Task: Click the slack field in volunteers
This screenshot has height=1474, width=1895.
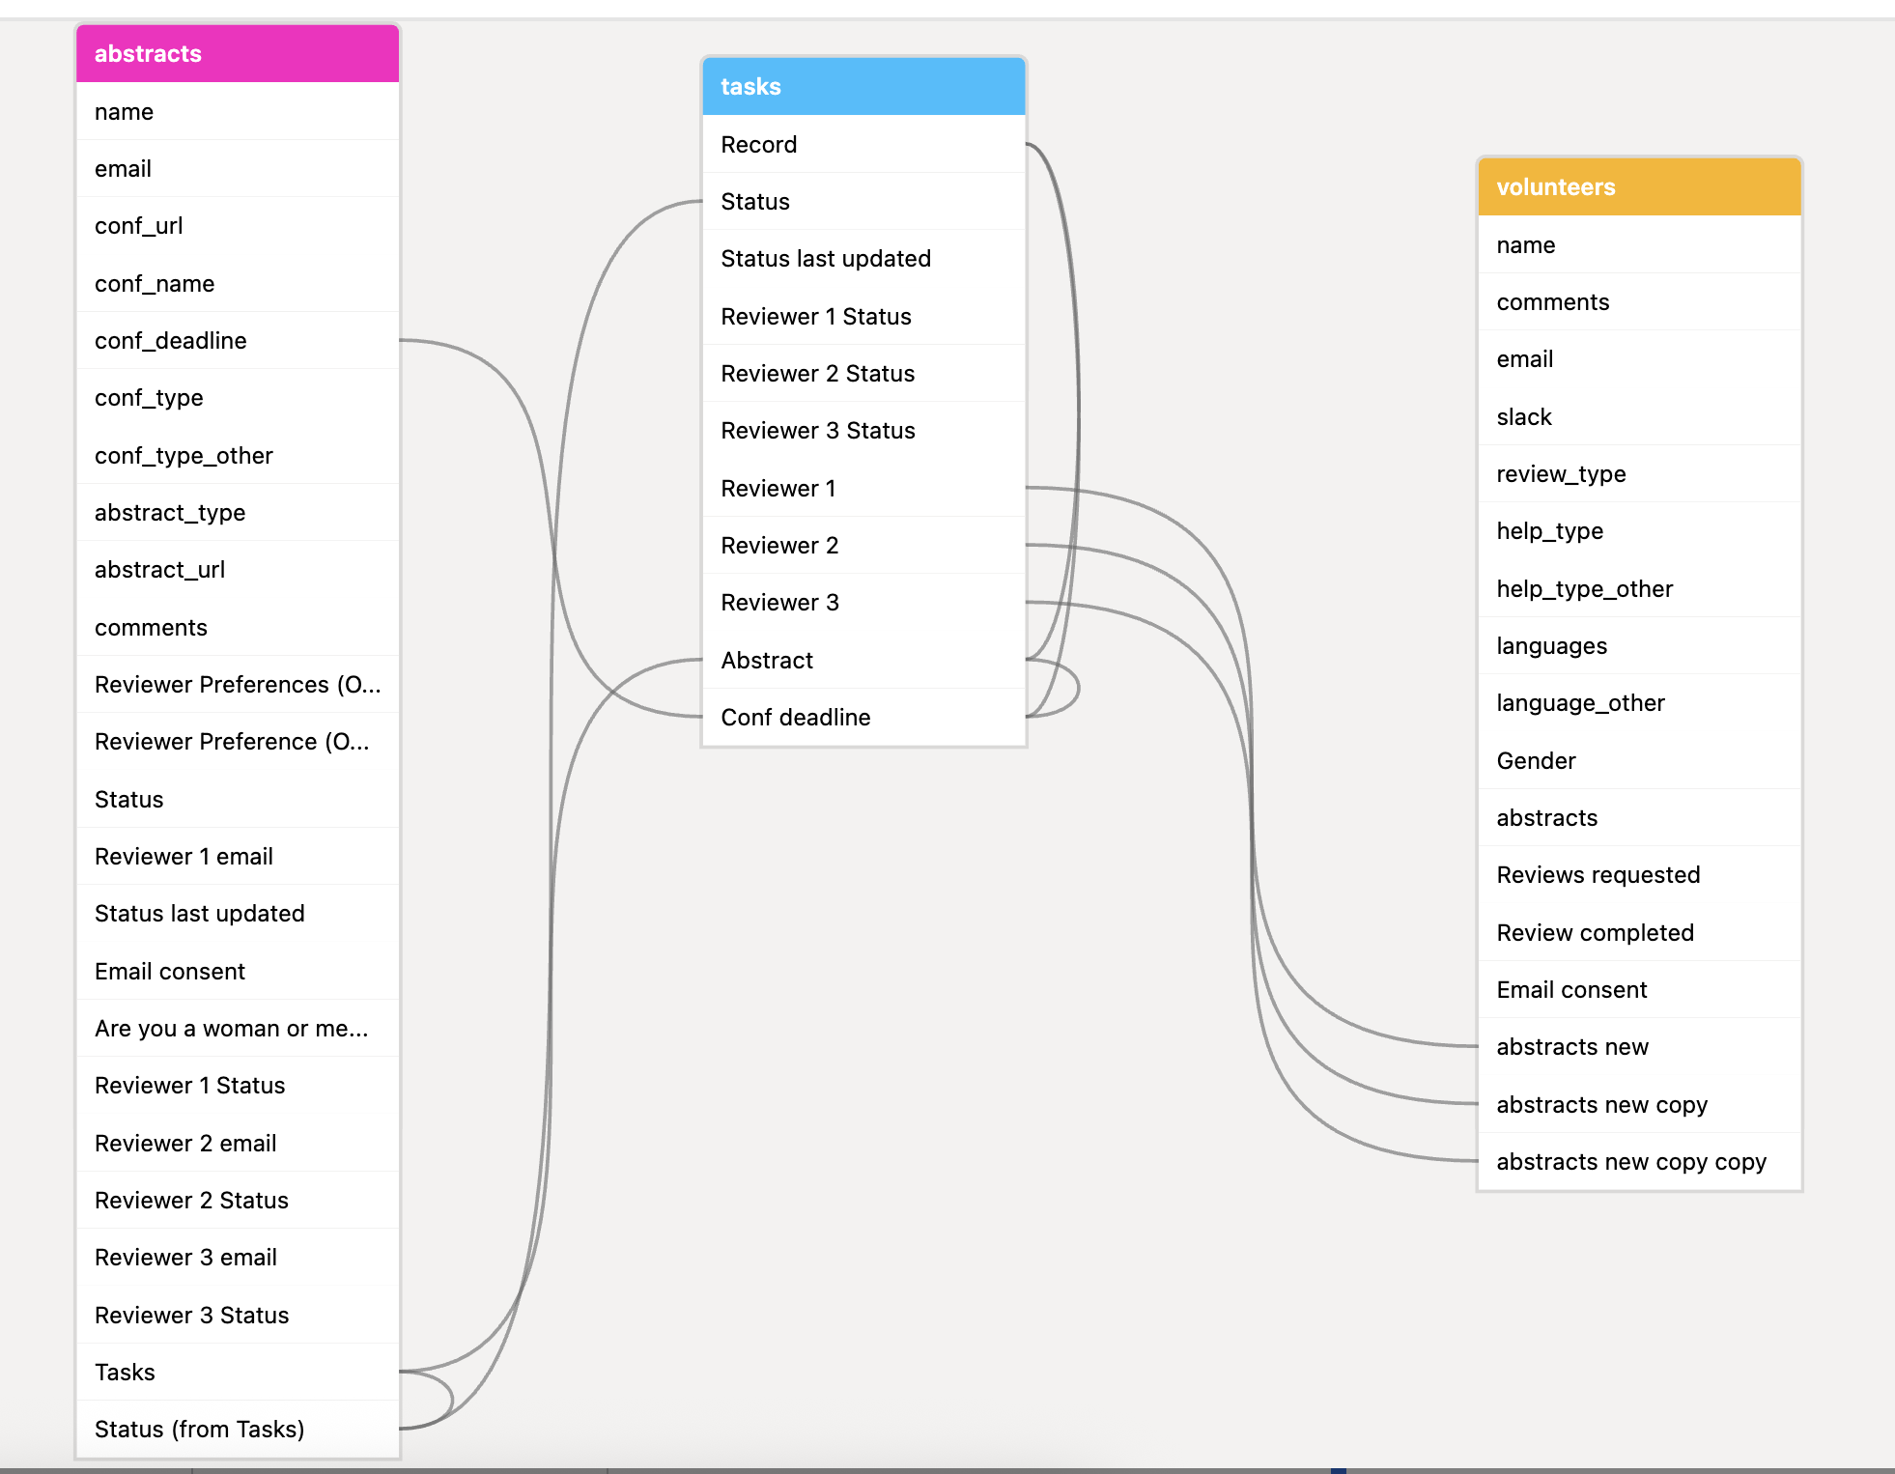Action: pos(1639,417)
